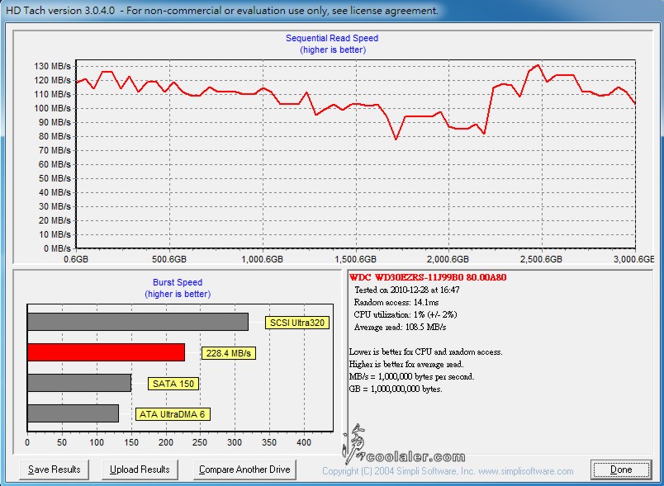Select the gray SATA 150 bar

79,383
